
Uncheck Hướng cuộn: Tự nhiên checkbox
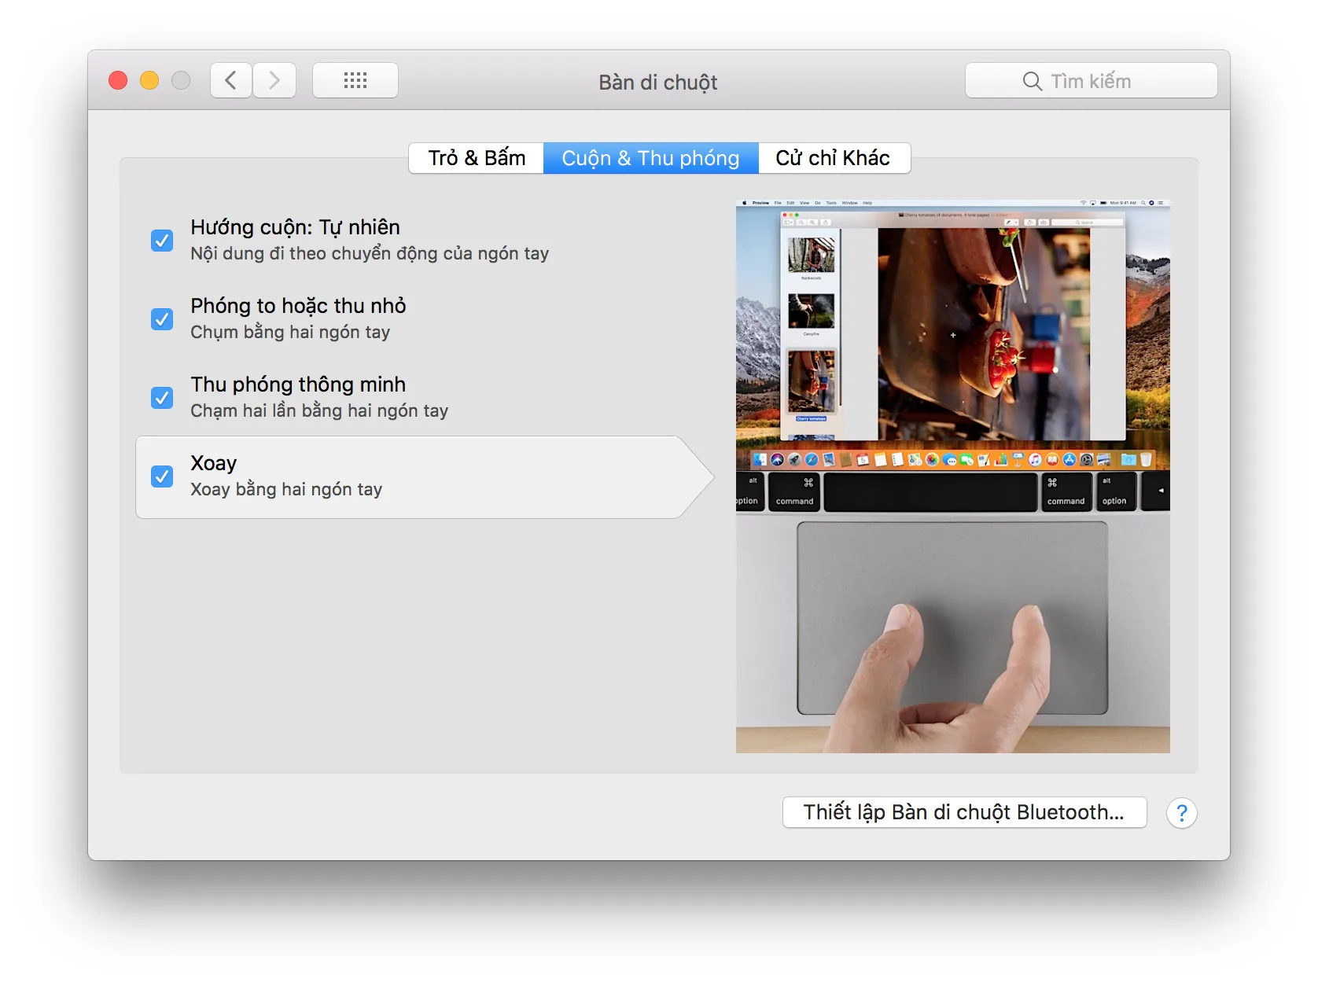(x=162, y=240)
